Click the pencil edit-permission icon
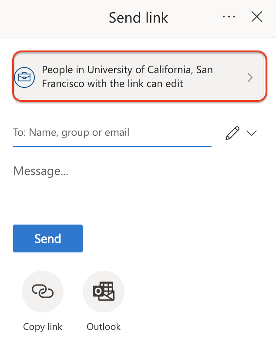 (x=232, y=133)
